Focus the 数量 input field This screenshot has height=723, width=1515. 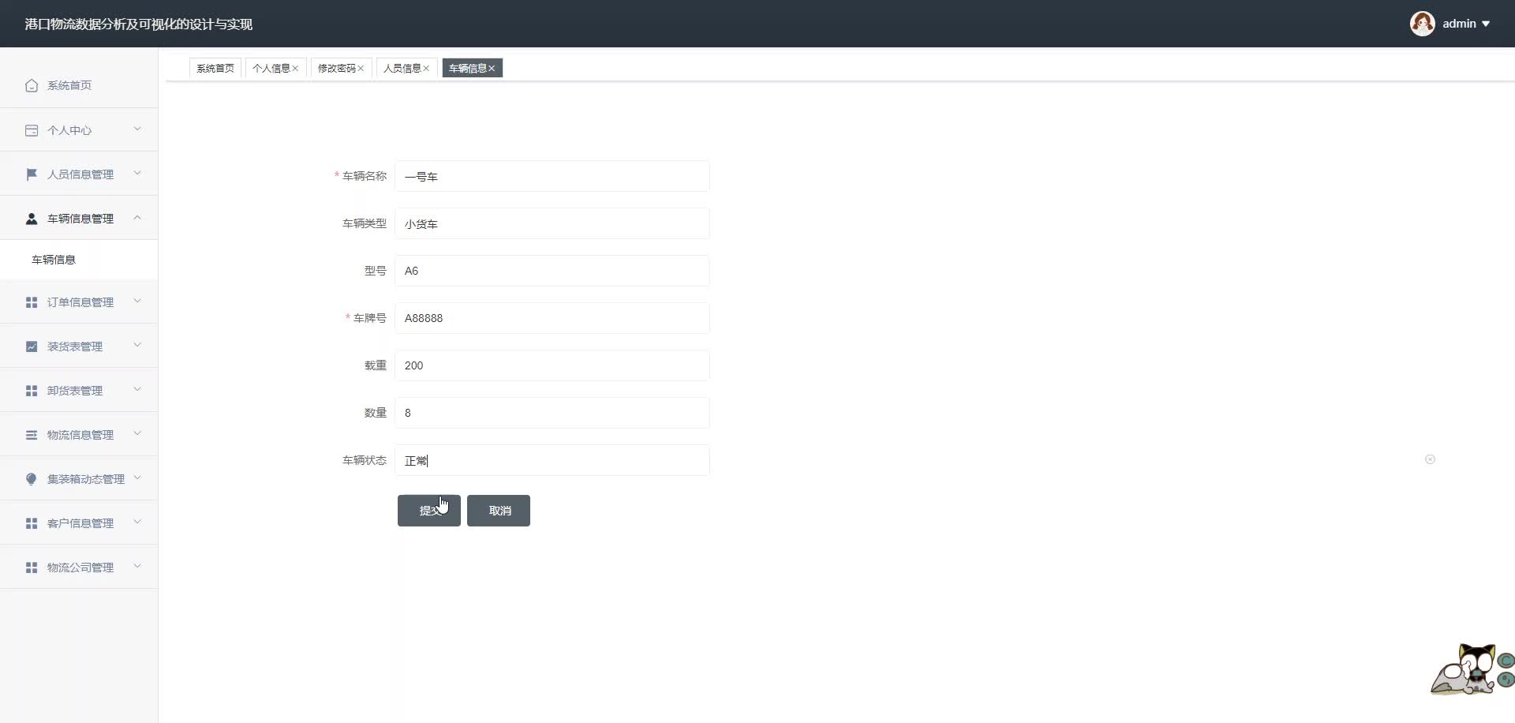pos(552,413)
